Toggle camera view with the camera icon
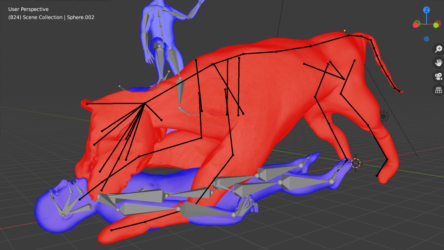This screenshot has width=444, height=250. coord(438,77)
